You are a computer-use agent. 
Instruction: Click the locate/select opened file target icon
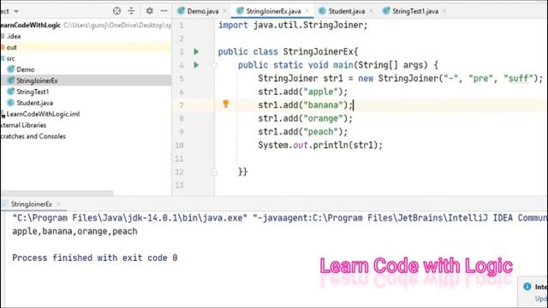(116, 11)
